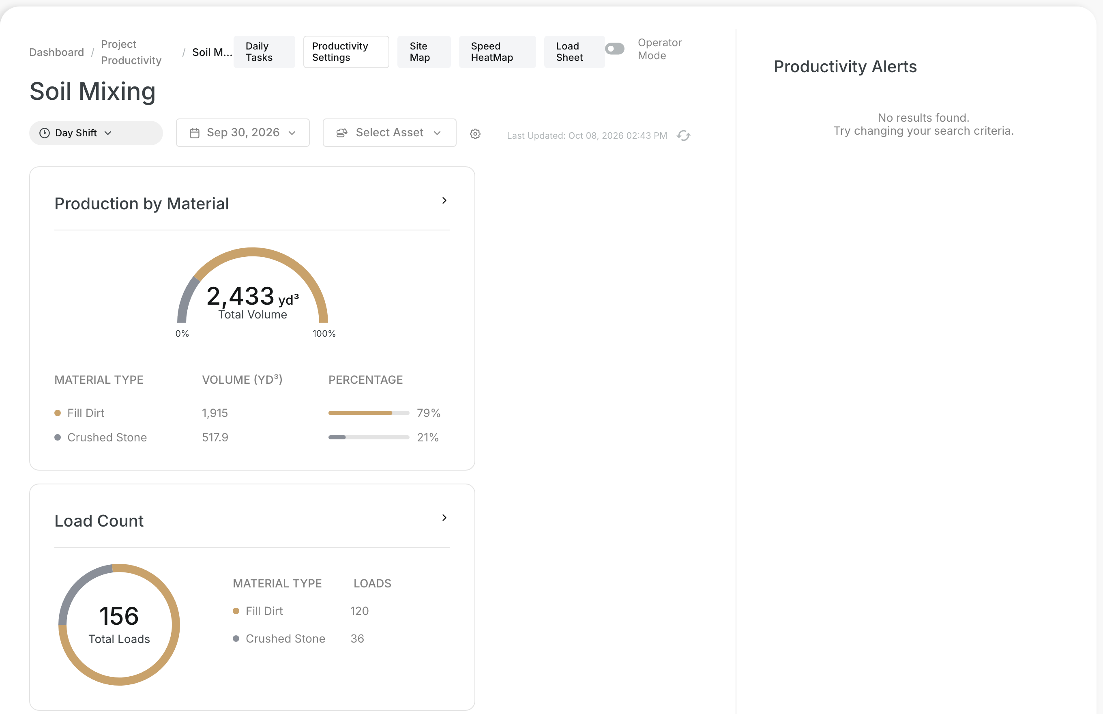This screenshot has height=714, width=1103.
Task: Open the Select Asset dropdown
Action: (389, 133)
